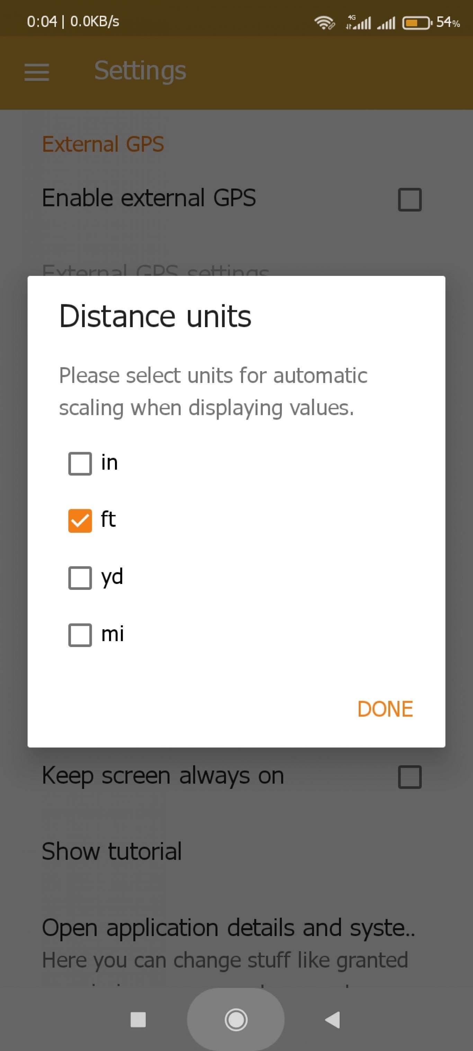
Task: Tap the Distance units dialog title
Action: [x=155, y=316]
